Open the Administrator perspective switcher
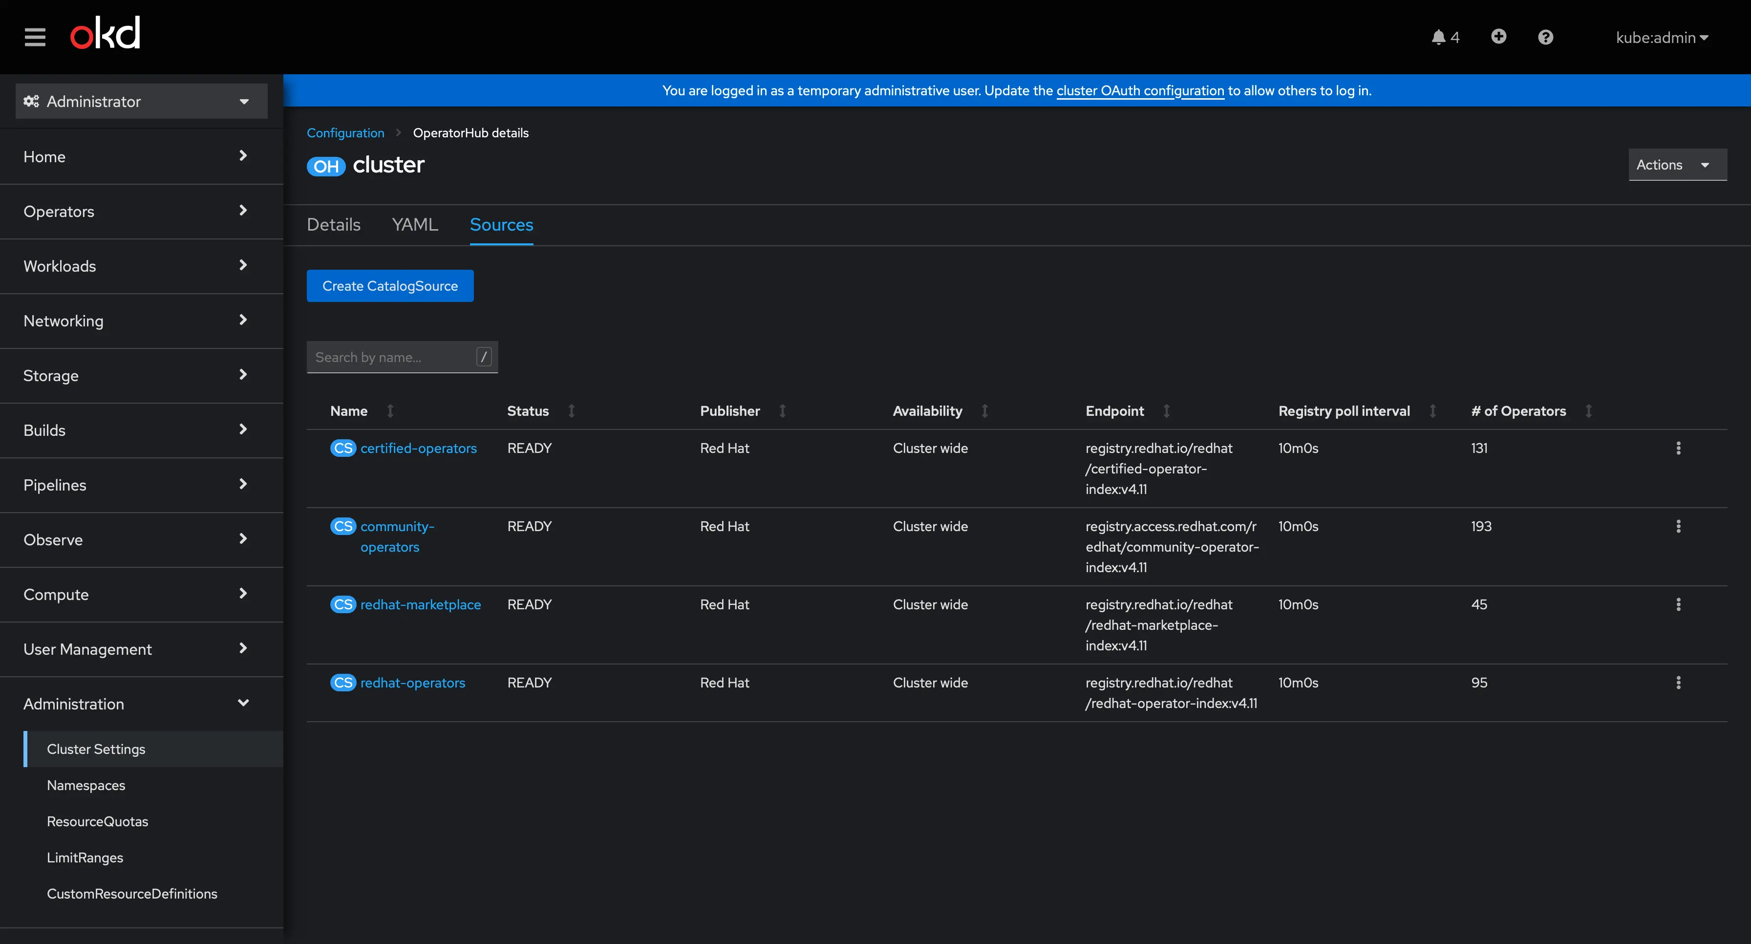The image size is (1751, 944). tap(141, 101)
